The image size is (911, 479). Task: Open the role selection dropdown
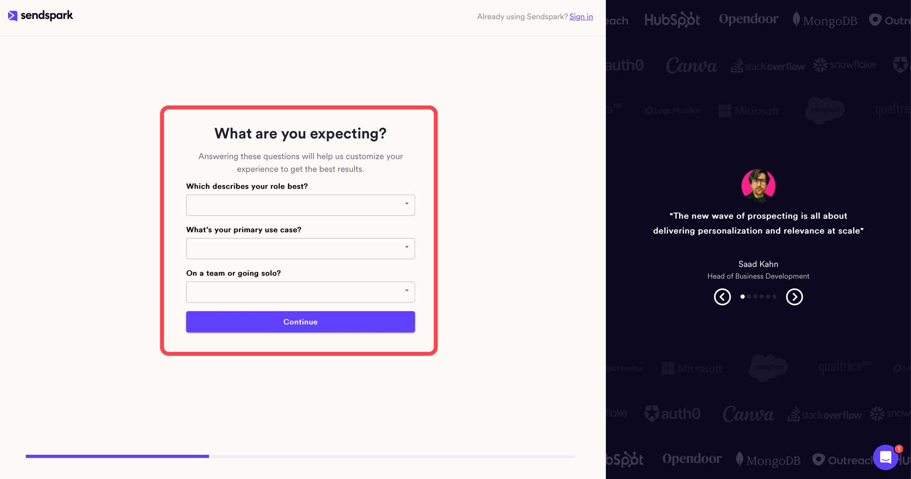pos(300,205)
